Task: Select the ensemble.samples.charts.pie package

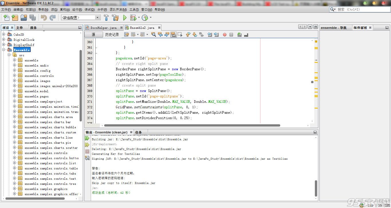Action: 48,143
